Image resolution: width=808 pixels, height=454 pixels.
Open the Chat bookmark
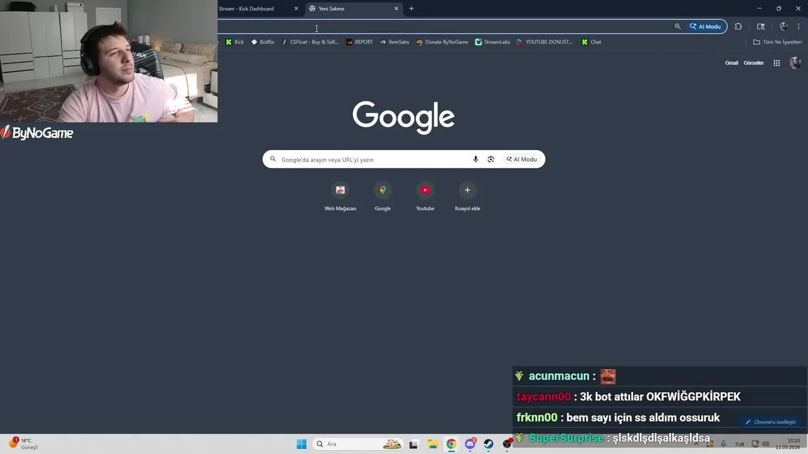591,42
